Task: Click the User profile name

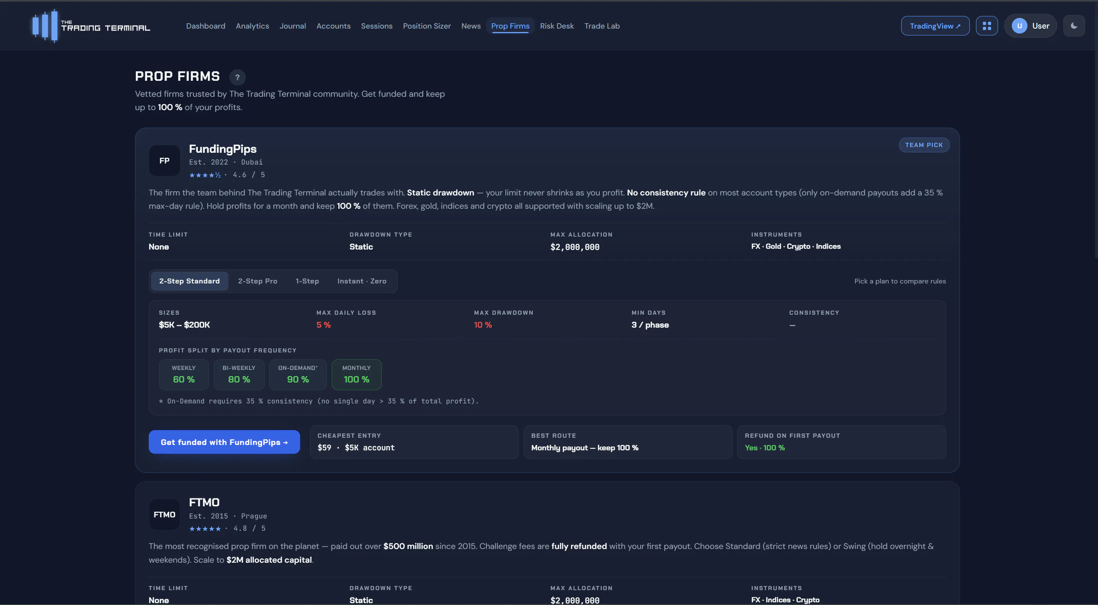Action: point(1040,26)
